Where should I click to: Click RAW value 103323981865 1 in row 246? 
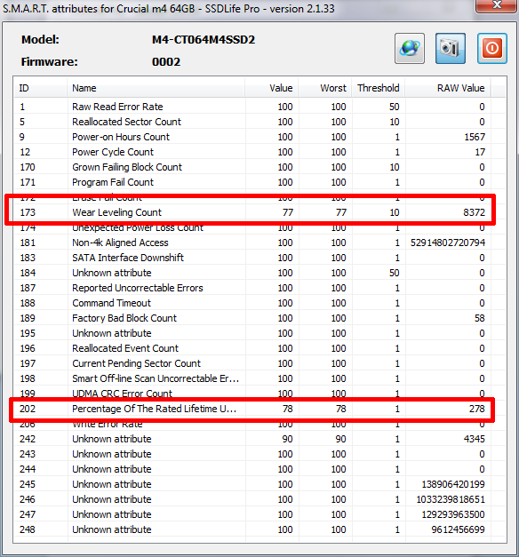pyautogui.click(x=451, y=499)
